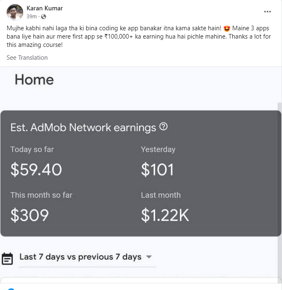Click the scrollbar on the screenshot's right edge

pos(279,166)
